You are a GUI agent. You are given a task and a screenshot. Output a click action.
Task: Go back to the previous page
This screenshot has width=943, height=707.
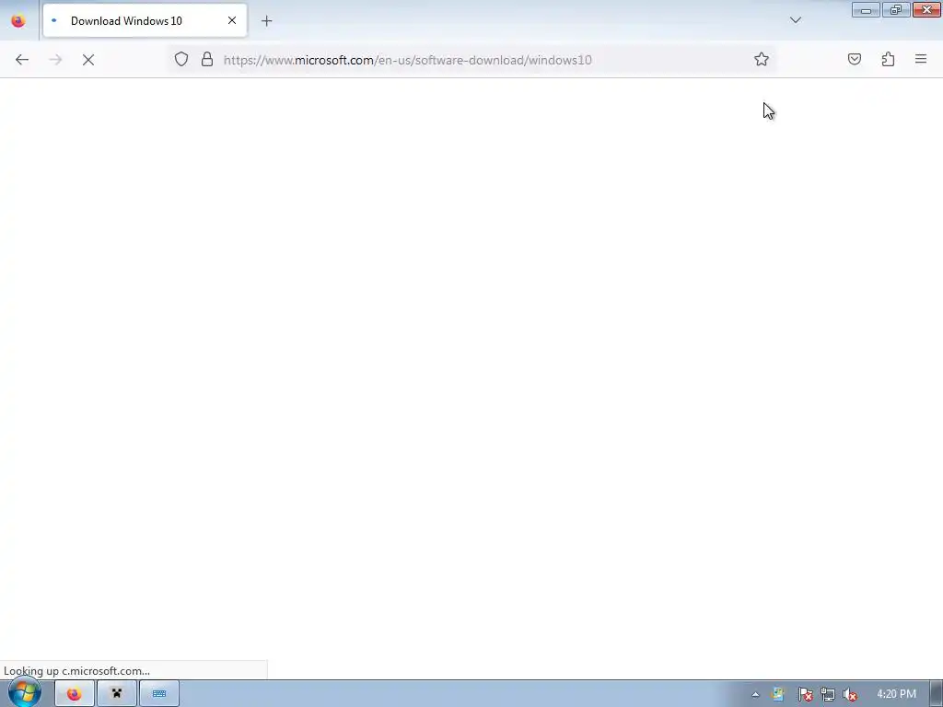pos(22,60)
